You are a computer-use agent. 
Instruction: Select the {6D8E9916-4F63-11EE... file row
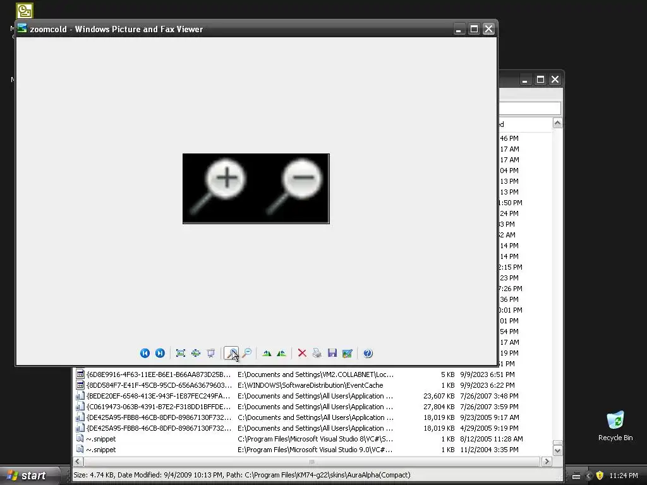313,374
